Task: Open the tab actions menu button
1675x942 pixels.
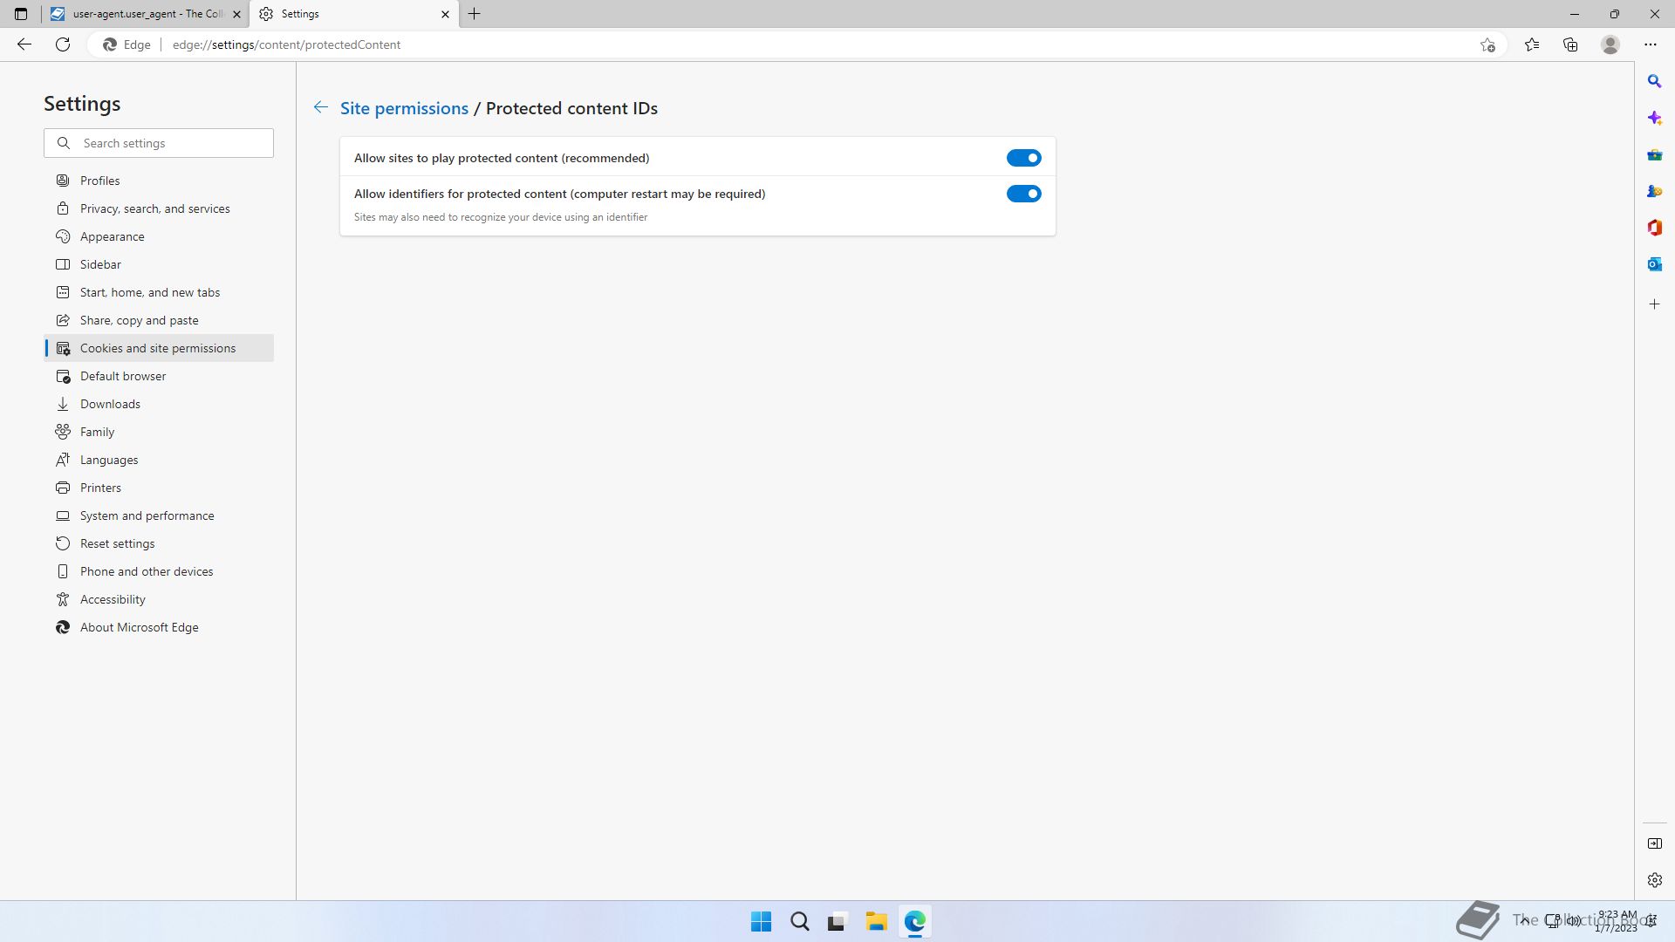Action: [x=21, y=14]
